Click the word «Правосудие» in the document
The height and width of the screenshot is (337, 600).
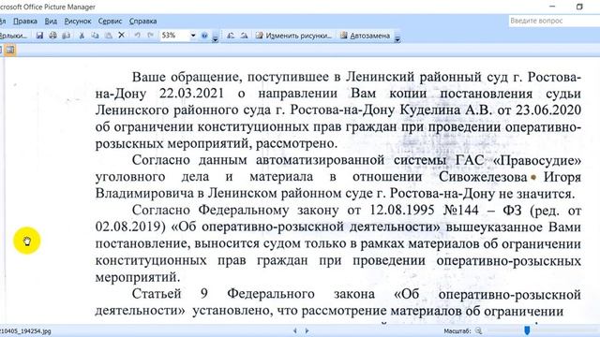coord(537,160)
